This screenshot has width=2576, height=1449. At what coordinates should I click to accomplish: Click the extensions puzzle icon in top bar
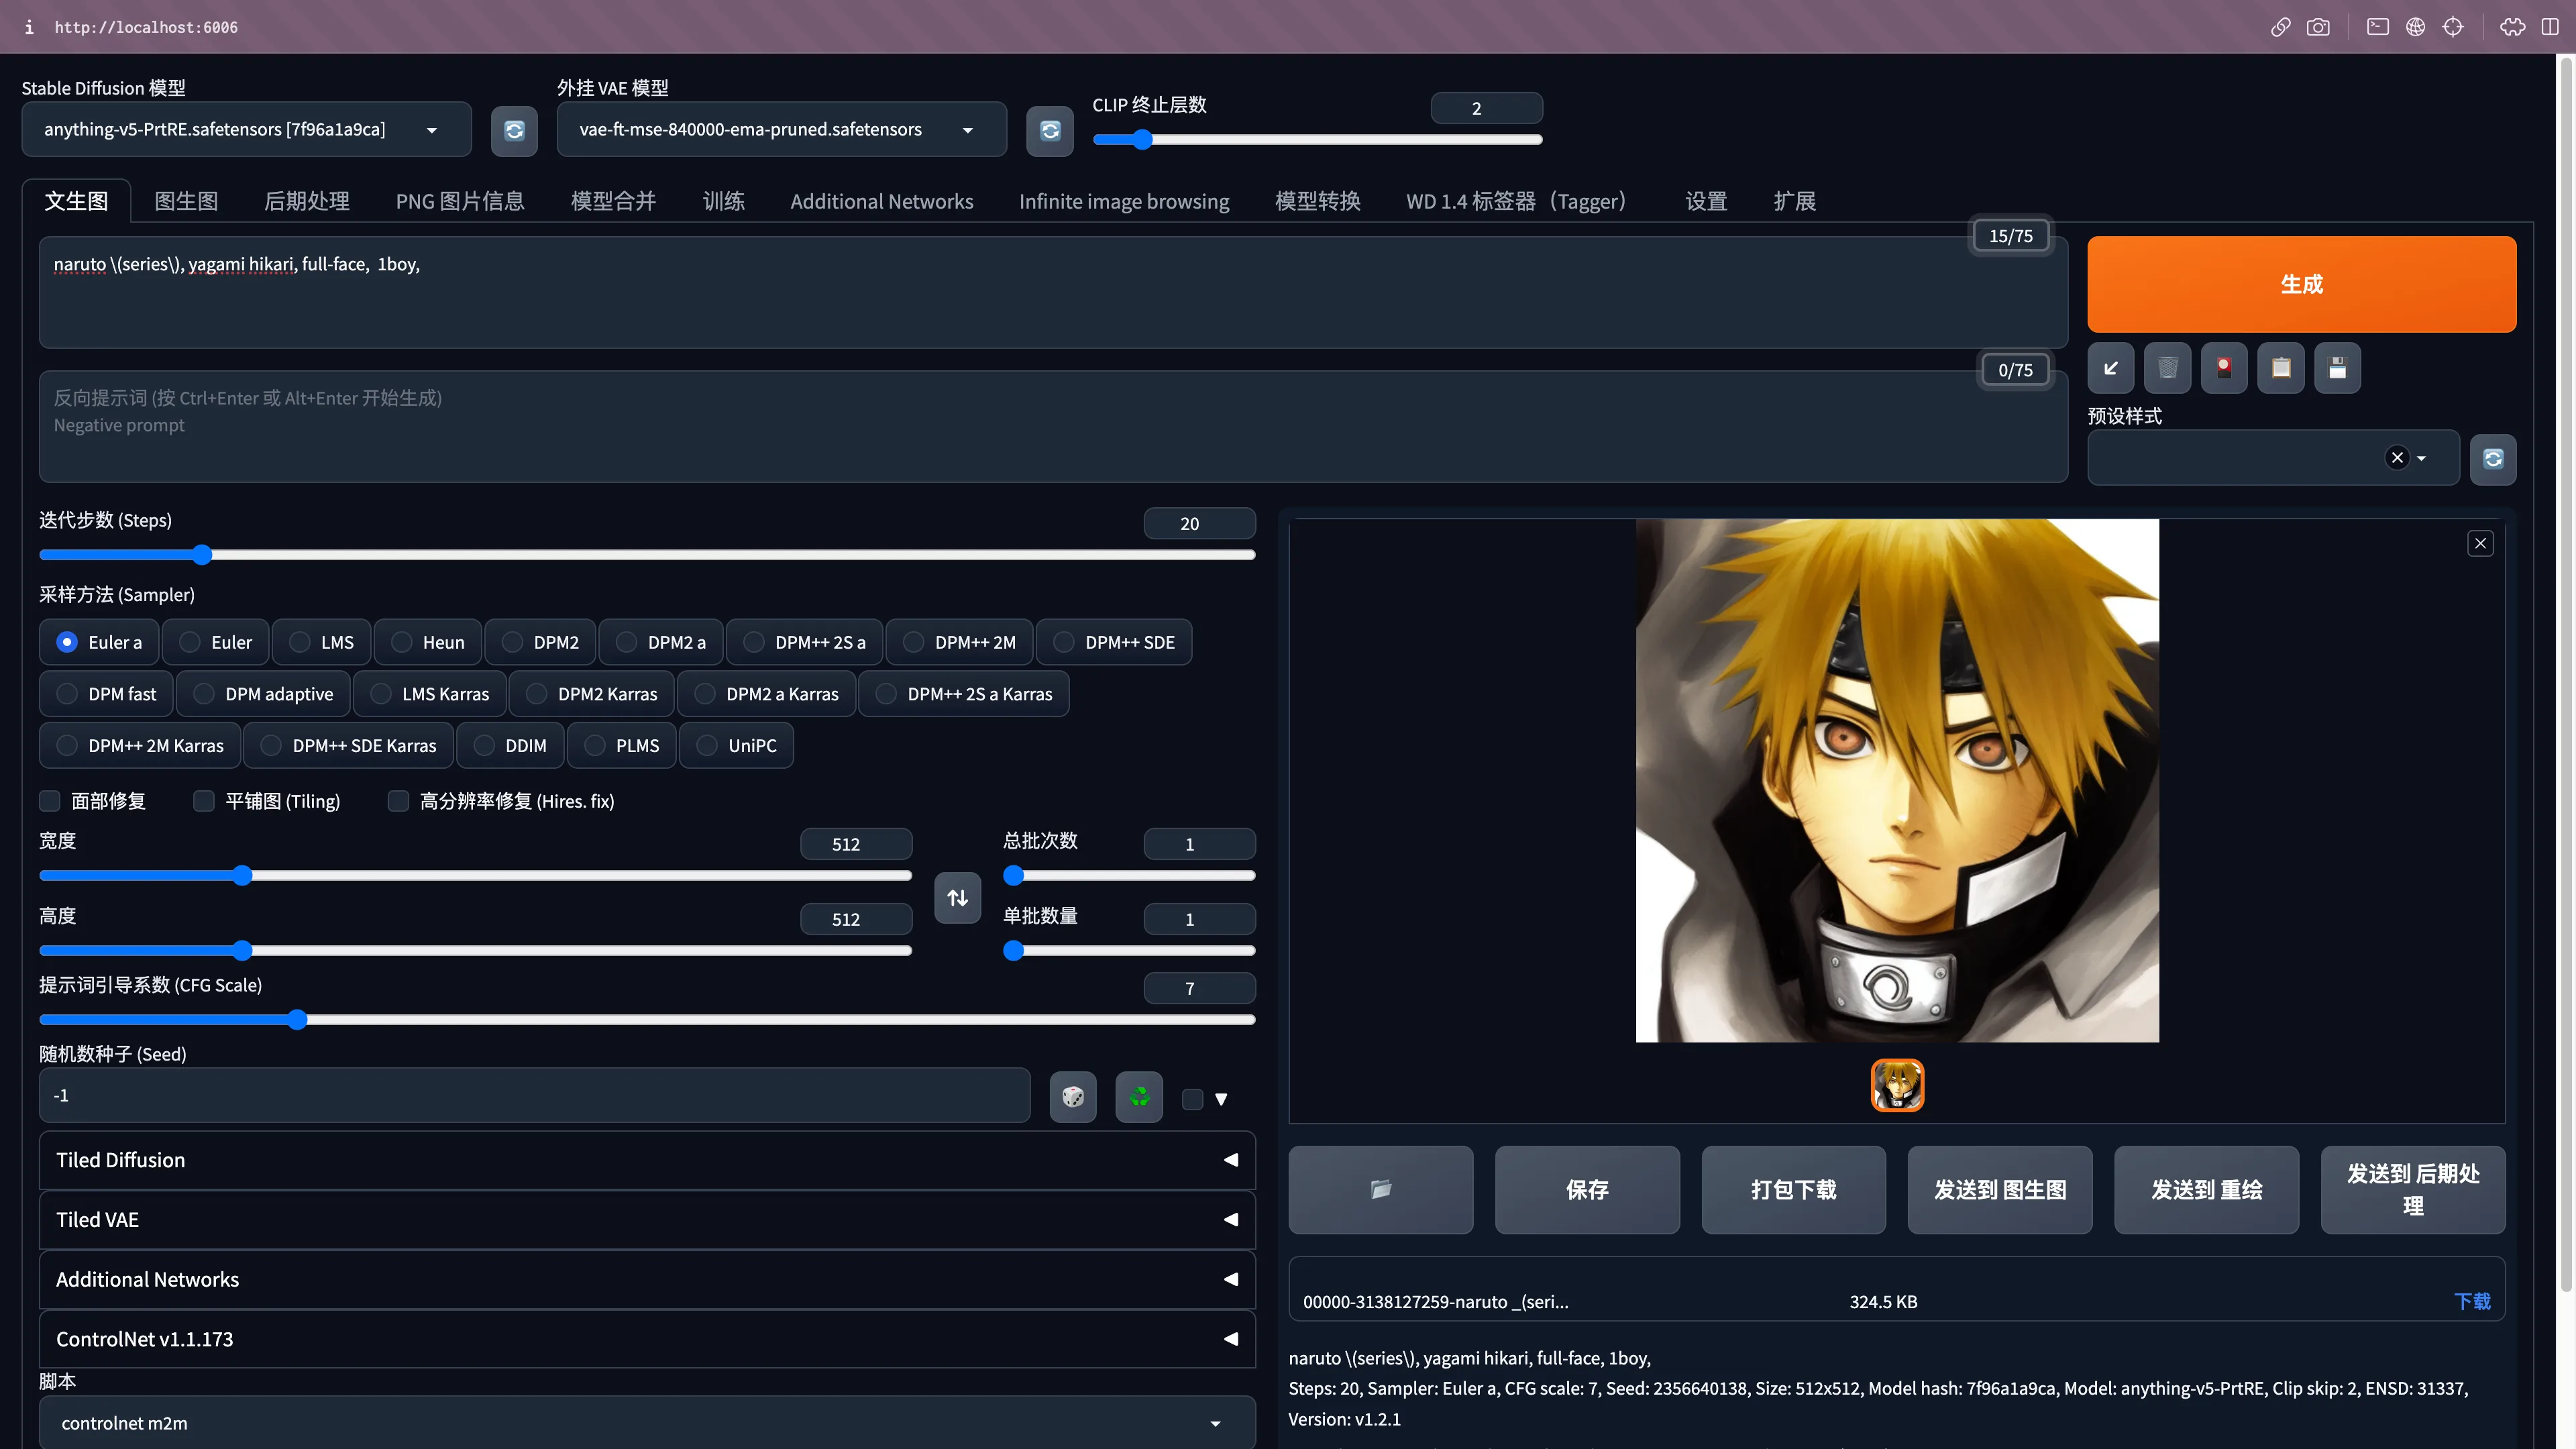[x=2512, y=27]
